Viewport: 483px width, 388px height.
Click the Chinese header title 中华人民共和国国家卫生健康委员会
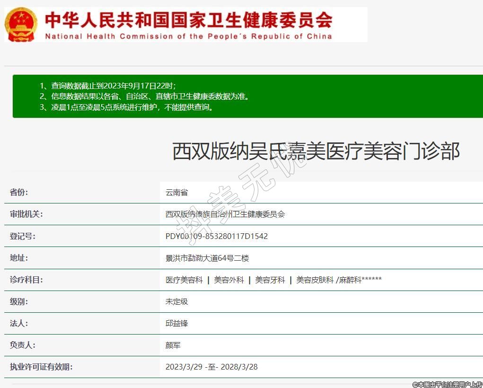tap(188, 20)
